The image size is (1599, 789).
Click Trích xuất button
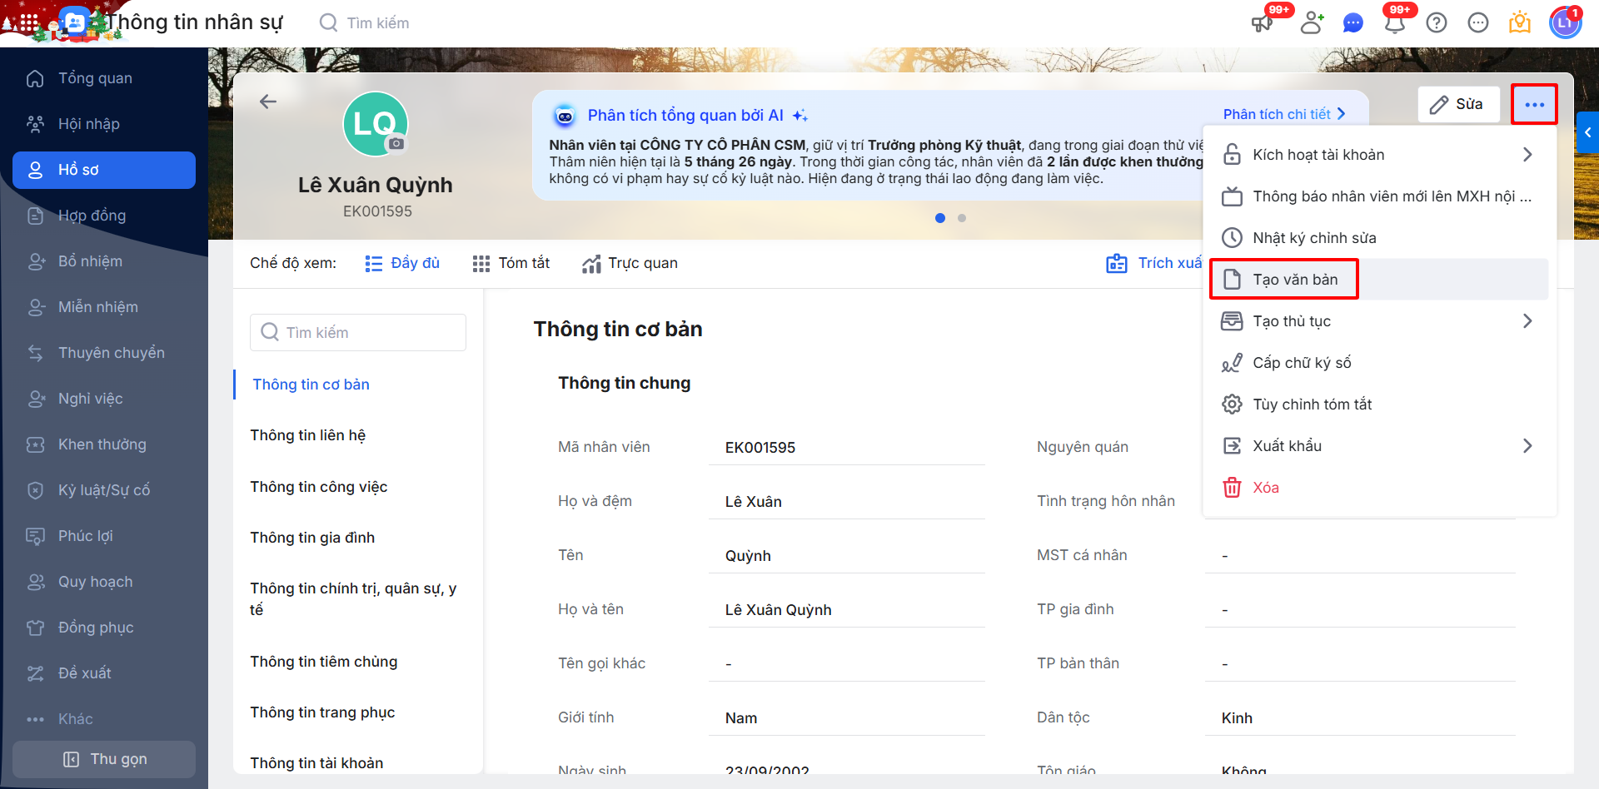tap(1154, 263)
